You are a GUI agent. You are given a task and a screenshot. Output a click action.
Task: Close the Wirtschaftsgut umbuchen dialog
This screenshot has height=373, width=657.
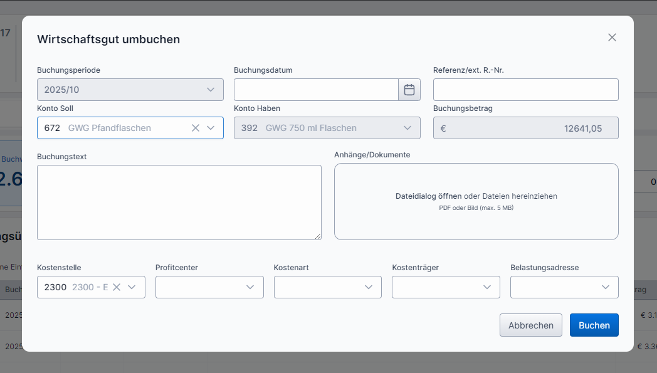coord(612,38)
